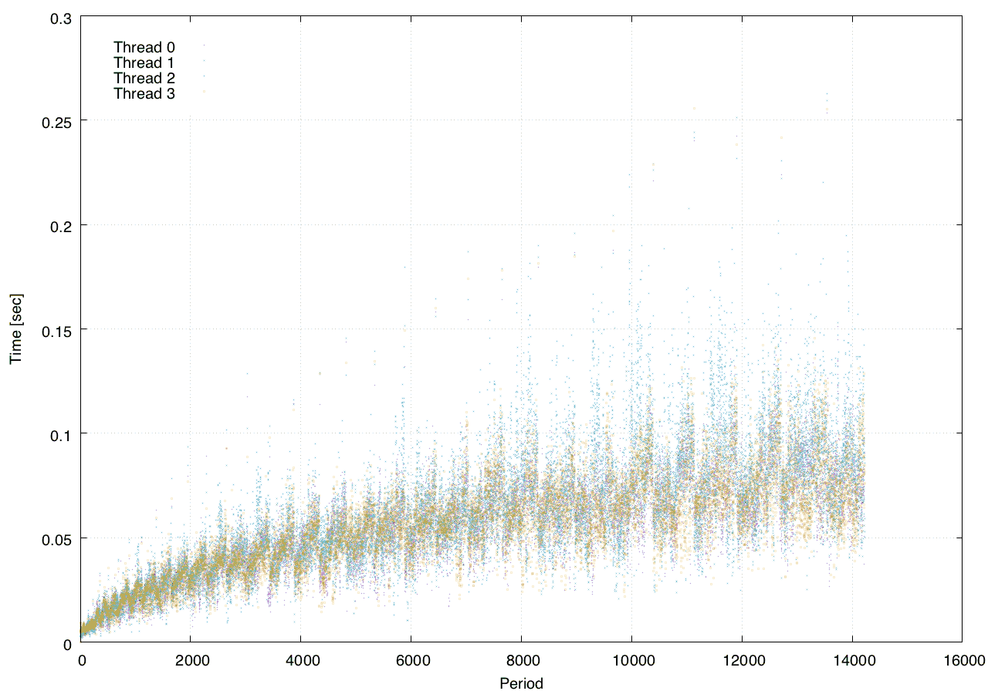Click the 6000 x-axis tick label
This screenshot has width=988, height=691.
[411, 660]
